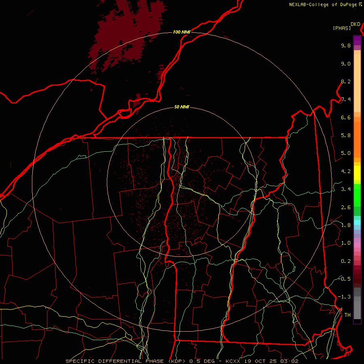Pick the purple segment at the color bar top
The image size is (364, 364).
tap(357, 40)
